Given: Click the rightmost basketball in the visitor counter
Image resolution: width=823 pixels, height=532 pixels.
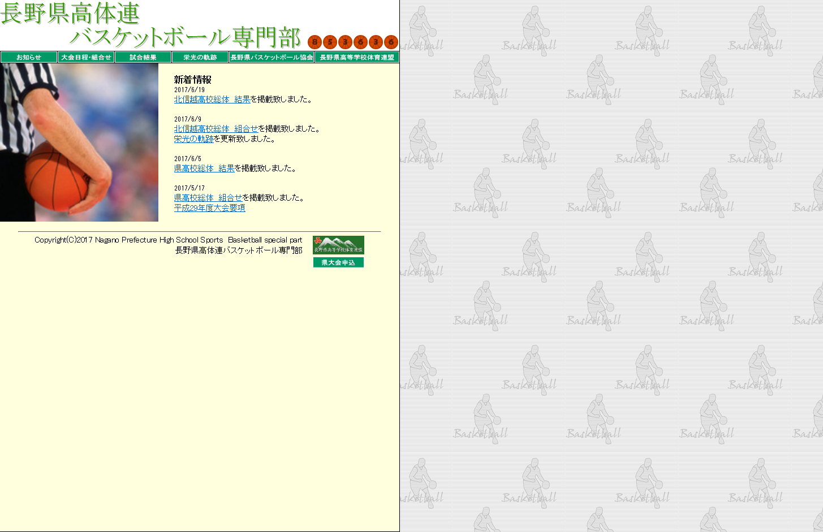Looking at the screenshot, I should [391, 42].
